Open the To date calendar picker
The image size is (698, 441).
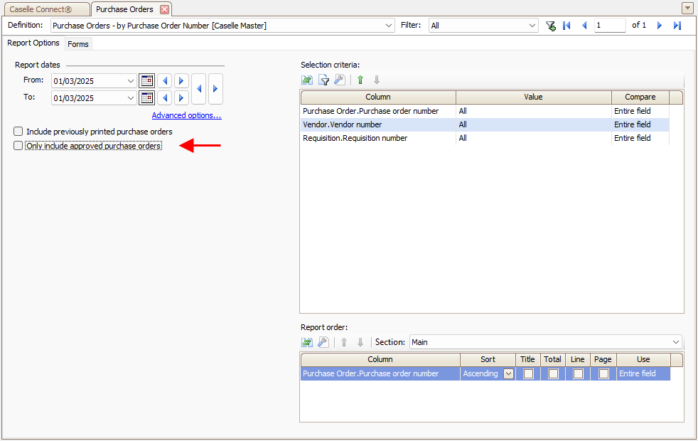147,98
